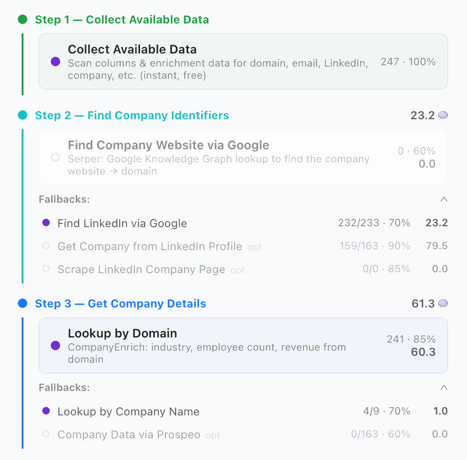Viewport: 467px width, 460px height.
Task: Click the Scrape LinkedIn Company Page label
Action: tap(141, 269)
